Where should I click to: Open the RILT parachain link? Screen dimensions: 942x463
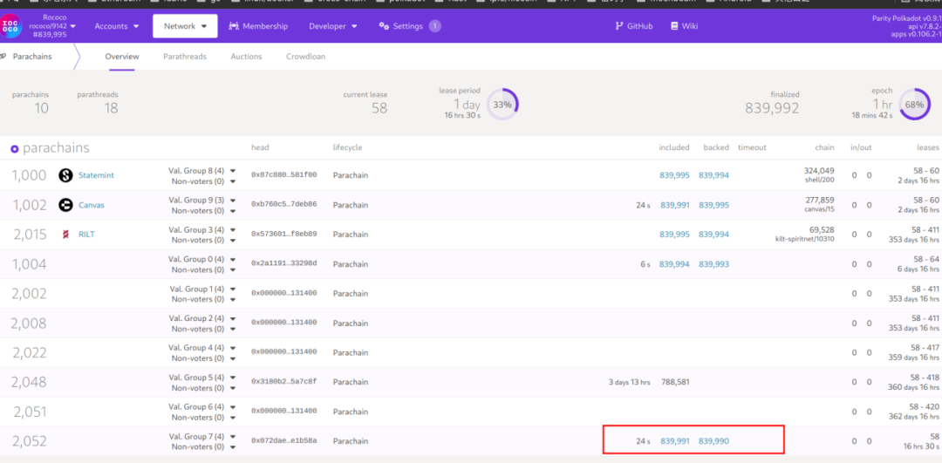pos(86,235)
